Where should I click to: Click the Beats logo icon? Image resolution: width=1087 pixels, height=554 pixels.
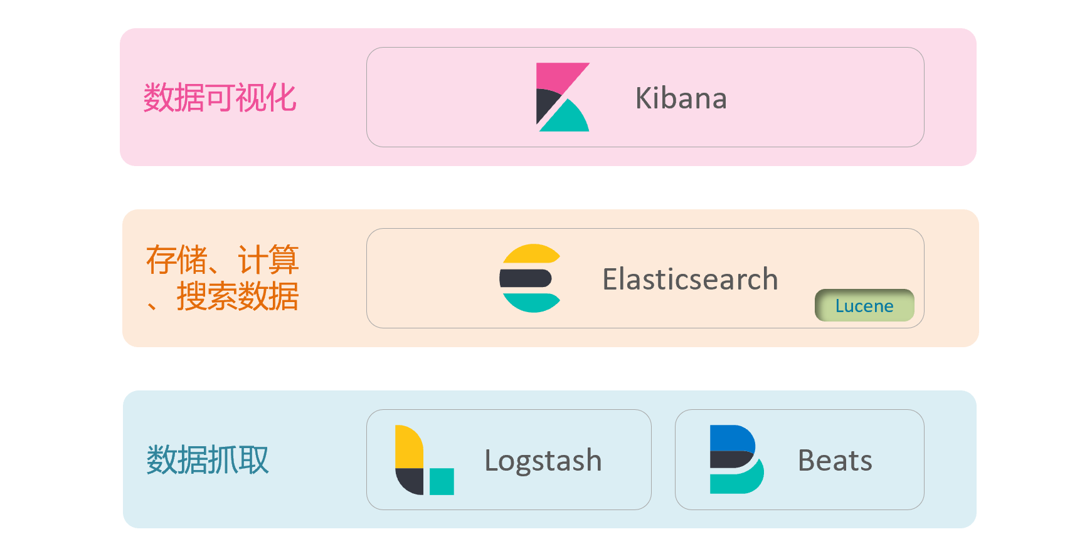pos(736,459)
